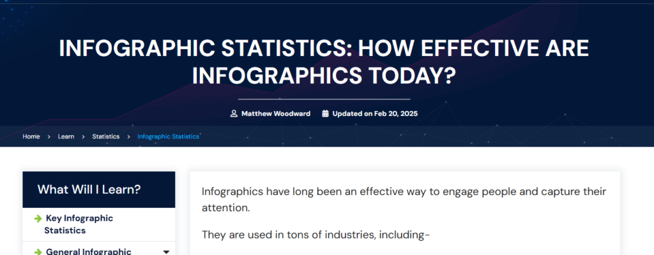Click the Infographic Statistics page title

[324, 62]
